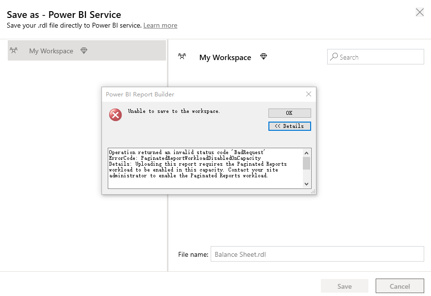
Task: Confirm the error with OK
Action: [289, 113]
